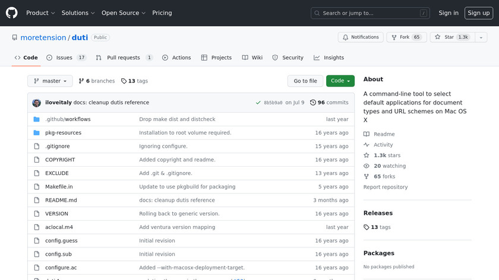
Task: Click the Sign up button
Action: point(479,13)
